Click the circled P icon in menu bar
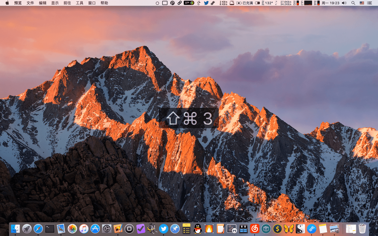Image resolution: width=378 pixels, height=236 pixels. [x=172, y=3]
